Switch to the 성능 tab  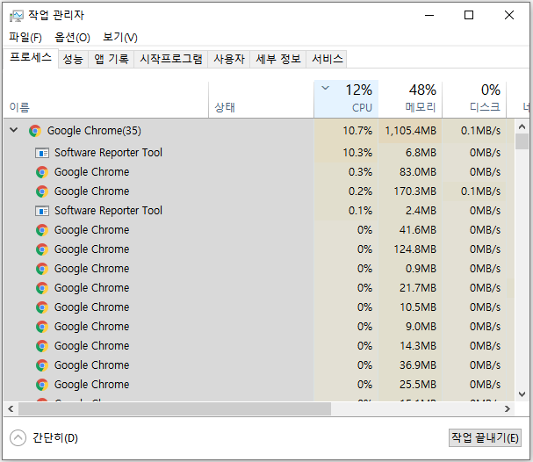click(x=73, y=59)
